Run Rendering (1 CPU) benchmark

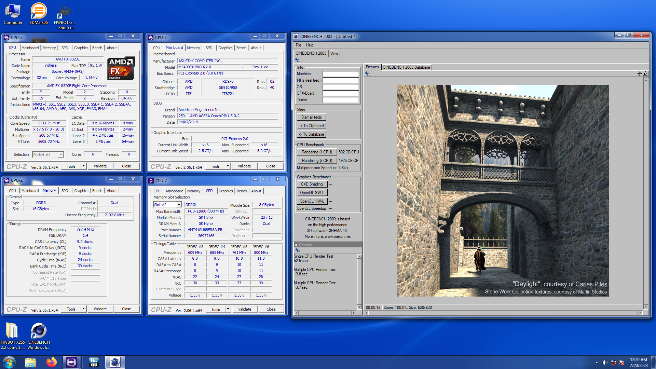pyautogui.click(x=317, y=152)
